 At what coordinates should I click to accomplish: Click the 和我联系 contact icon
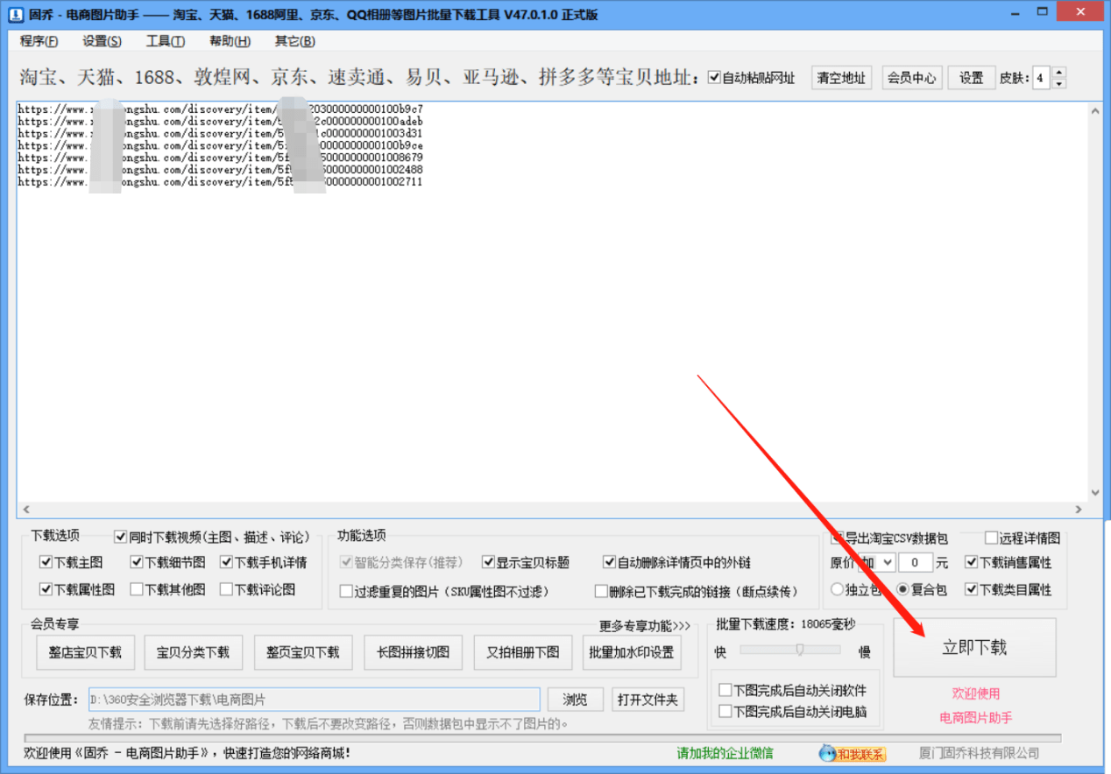[852, 753]
